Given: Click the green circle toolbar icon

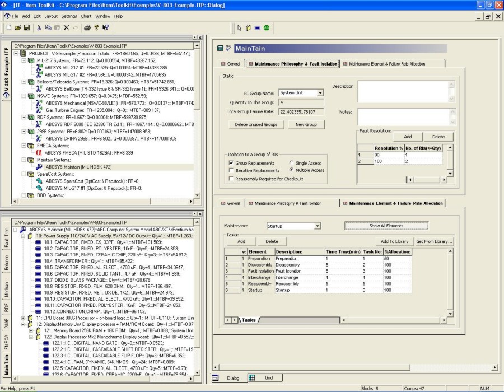Looking at the screenshot, I should 267,28.
